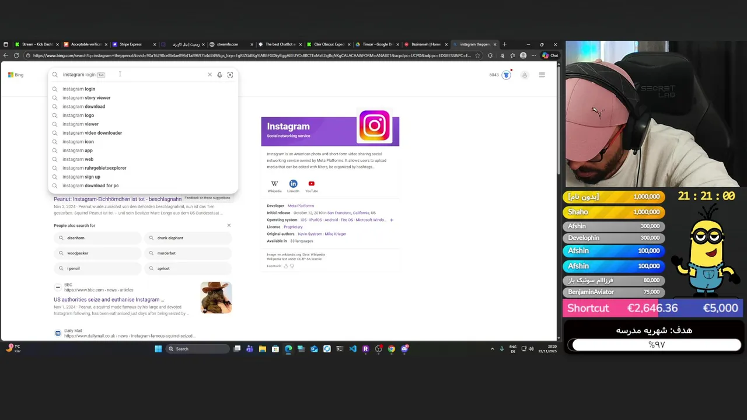Open the Microsoft Rewards badge icon

(x=507, y=75)
